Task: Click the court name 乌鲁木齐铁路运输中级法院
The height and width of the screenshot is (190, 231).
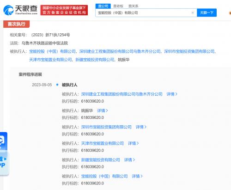Action: pos(45,43)
